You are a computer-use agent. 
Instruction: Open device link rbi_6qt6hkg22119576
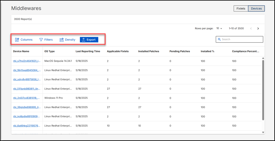click(x=27, y=126)
